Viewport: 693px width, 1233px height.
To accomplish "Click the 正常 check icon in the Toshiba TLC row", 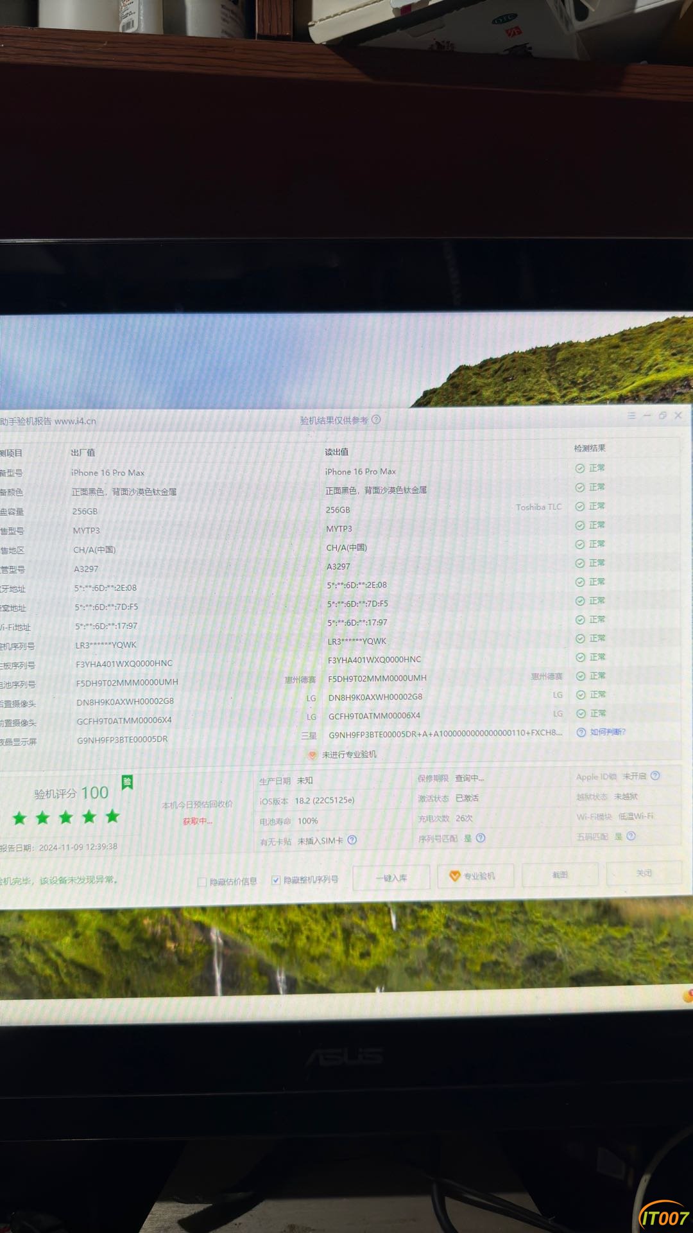I will click(579, 507).
